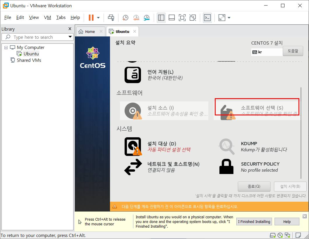Open the Tabs menu
Viewport: 309px width, 239px height.
[61, 17]
